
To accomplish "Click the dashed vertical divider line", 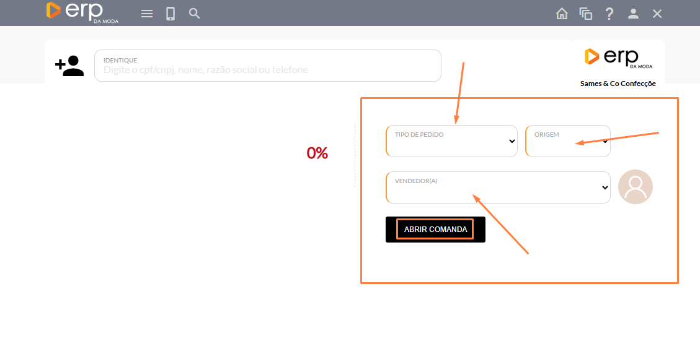I will [355, 155].
